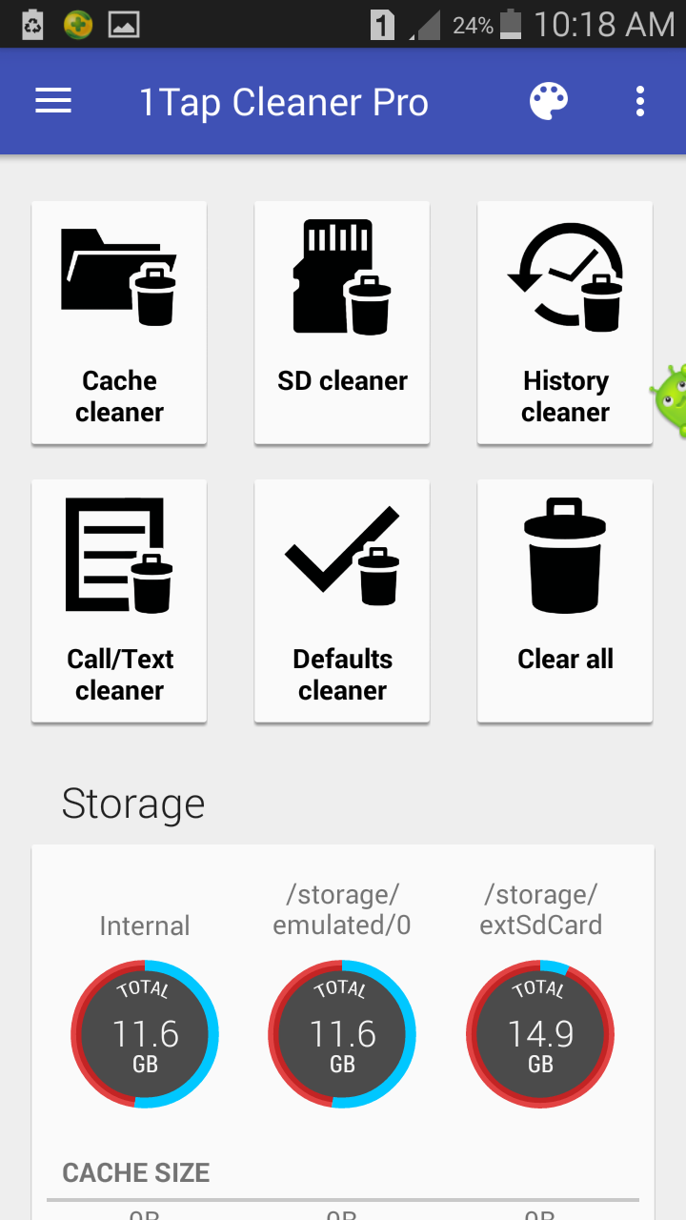
Task: Tap the Clear all trash tile
Action: [565, 600]
